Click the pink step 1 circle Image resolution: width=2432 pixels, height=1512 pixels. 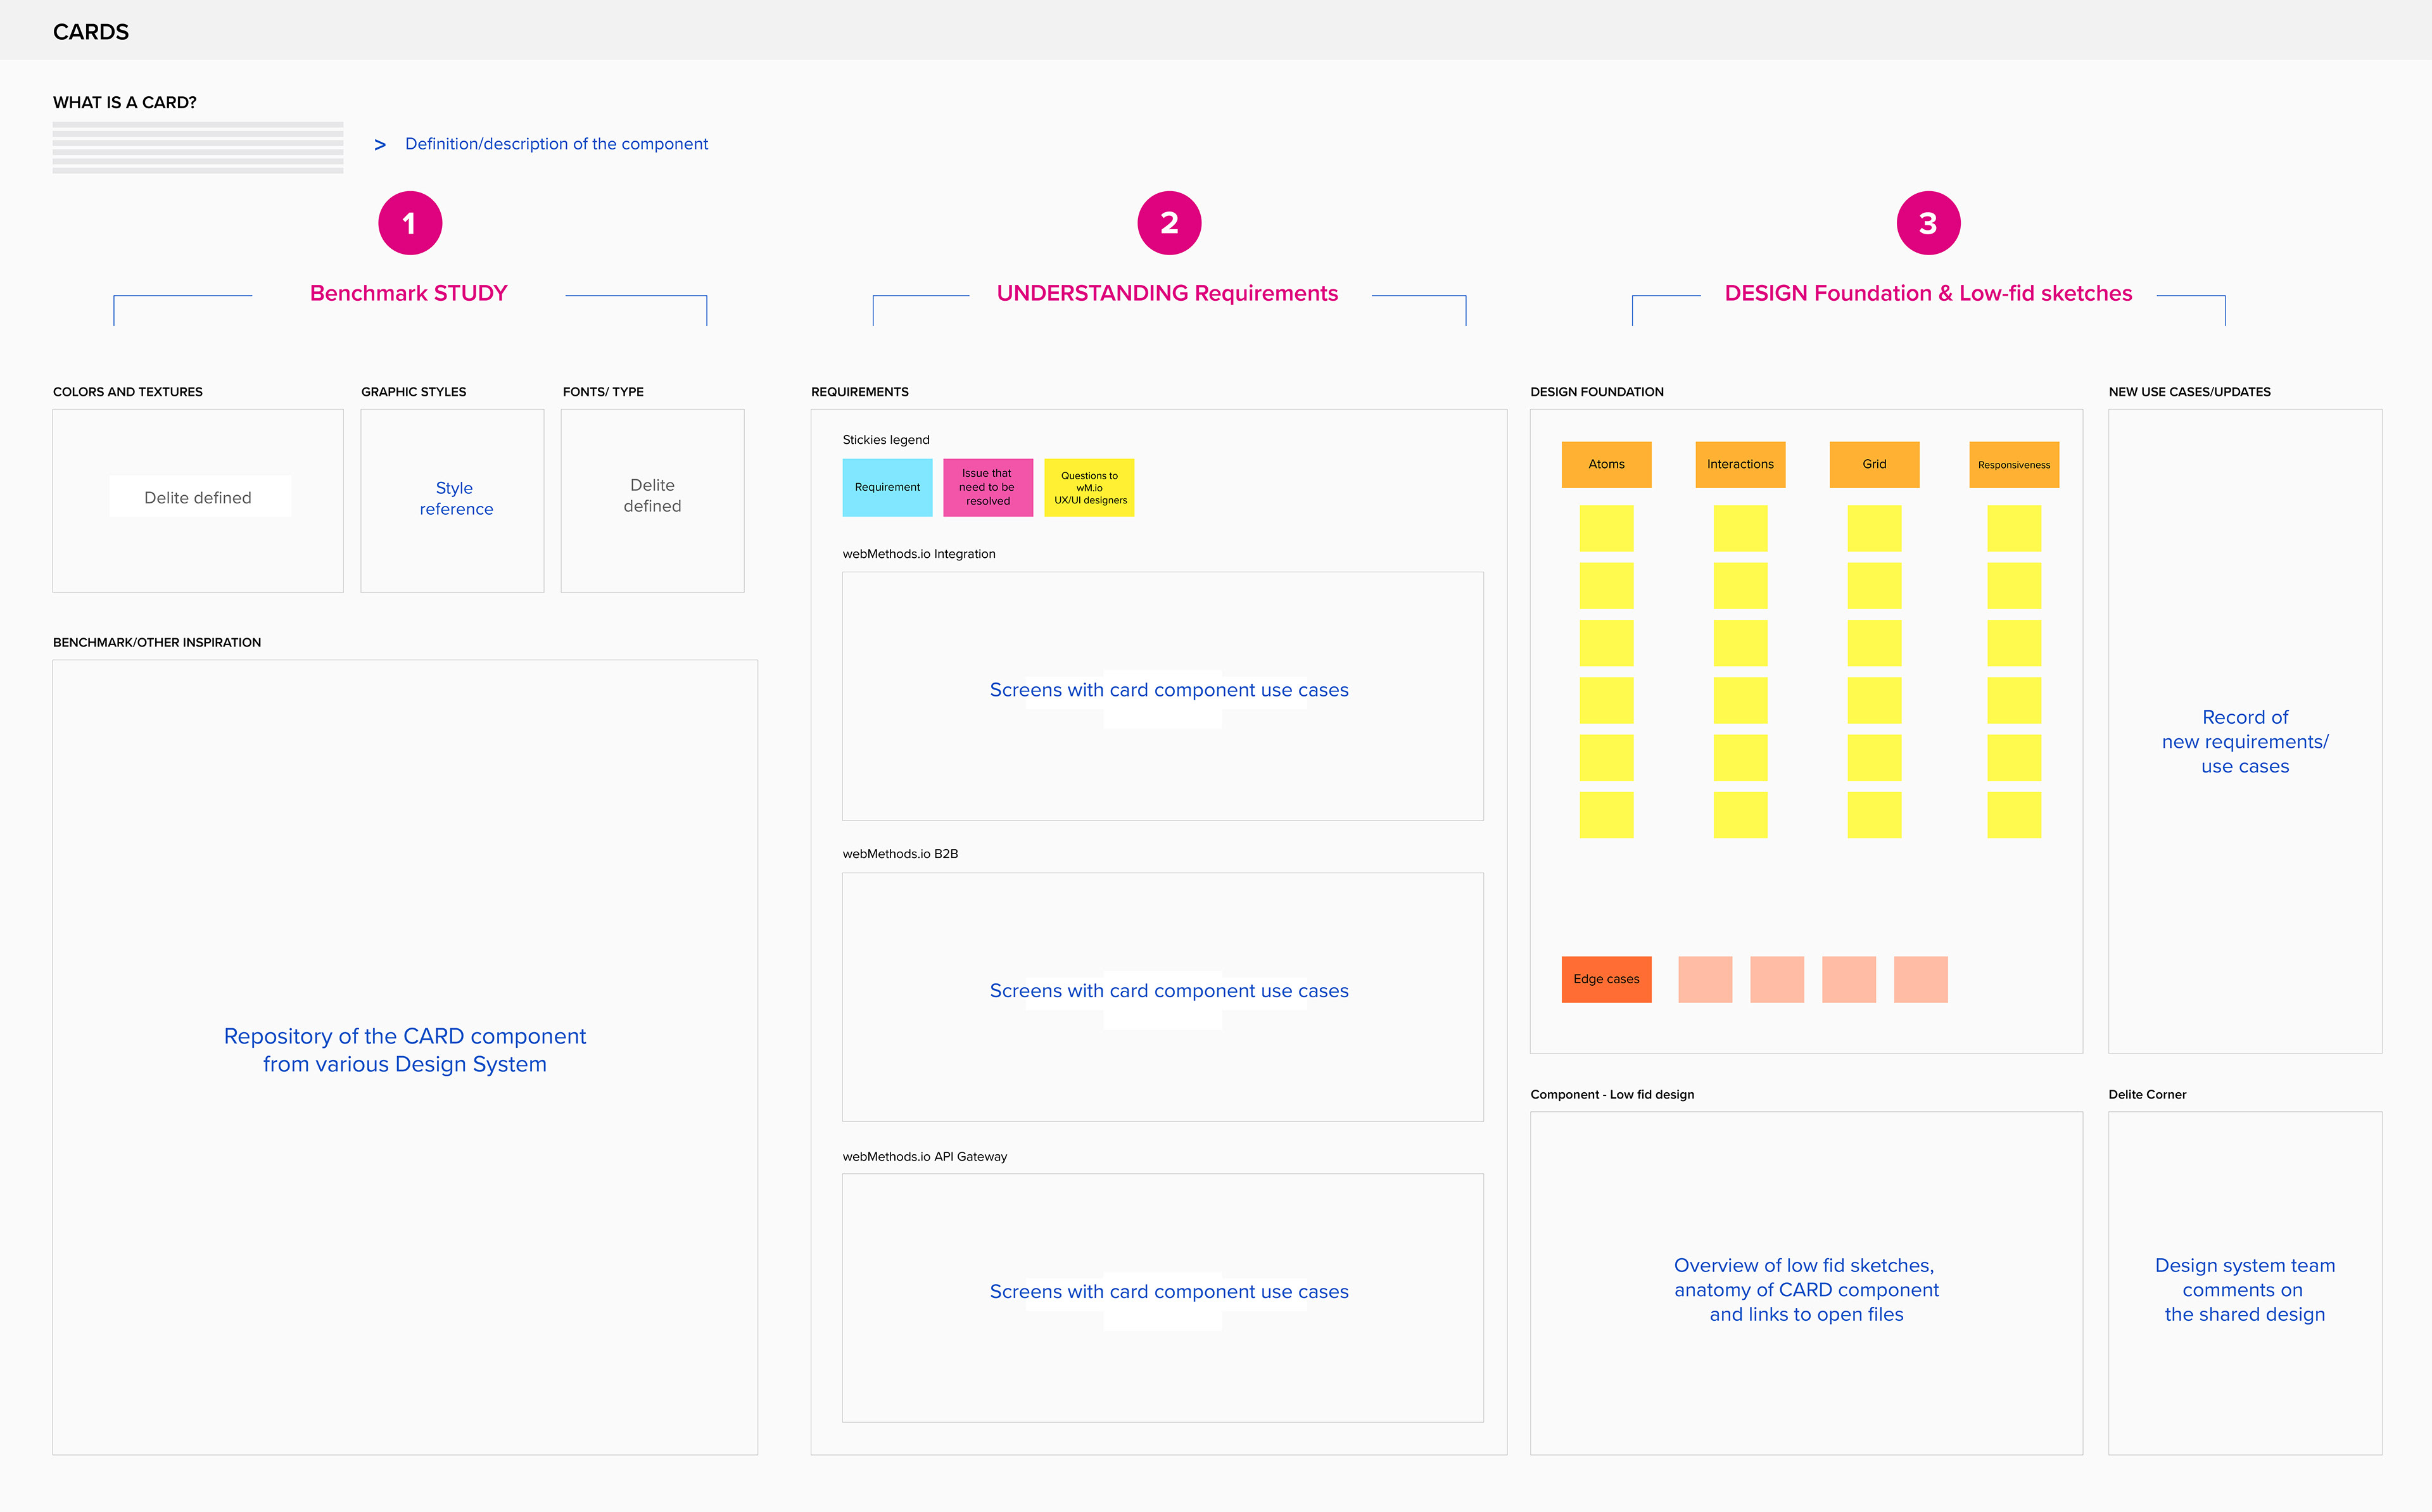[410, 223]
